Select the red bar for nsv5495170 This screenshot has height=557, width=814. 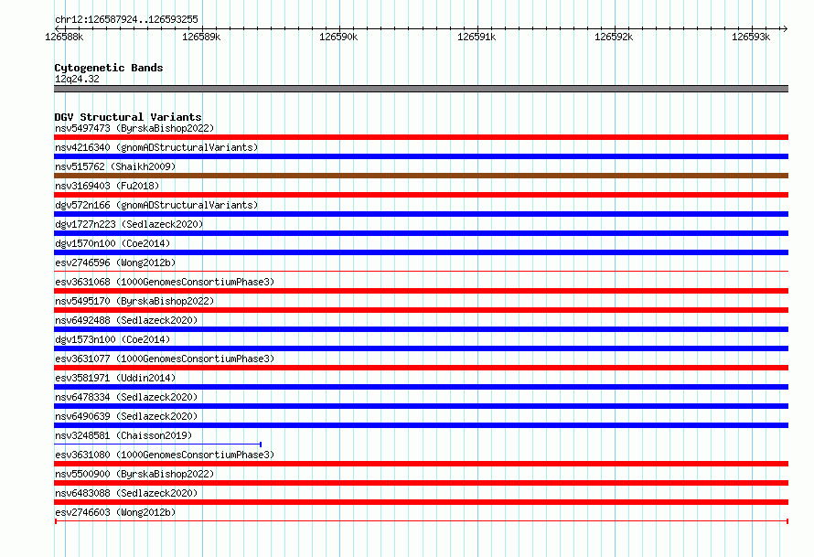point(421,310)
